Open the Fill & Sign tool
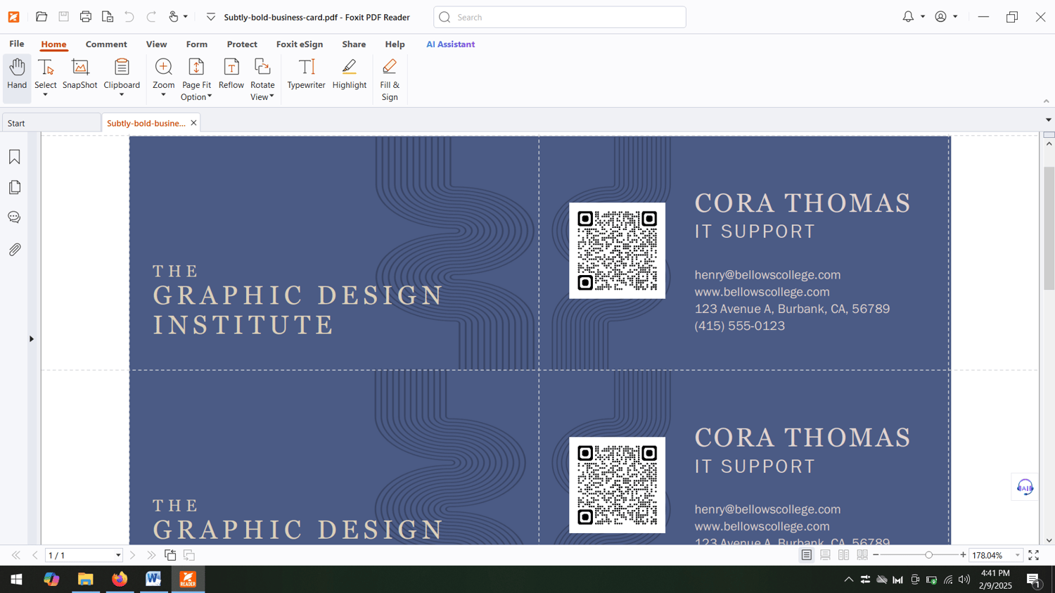 (390, 79)
